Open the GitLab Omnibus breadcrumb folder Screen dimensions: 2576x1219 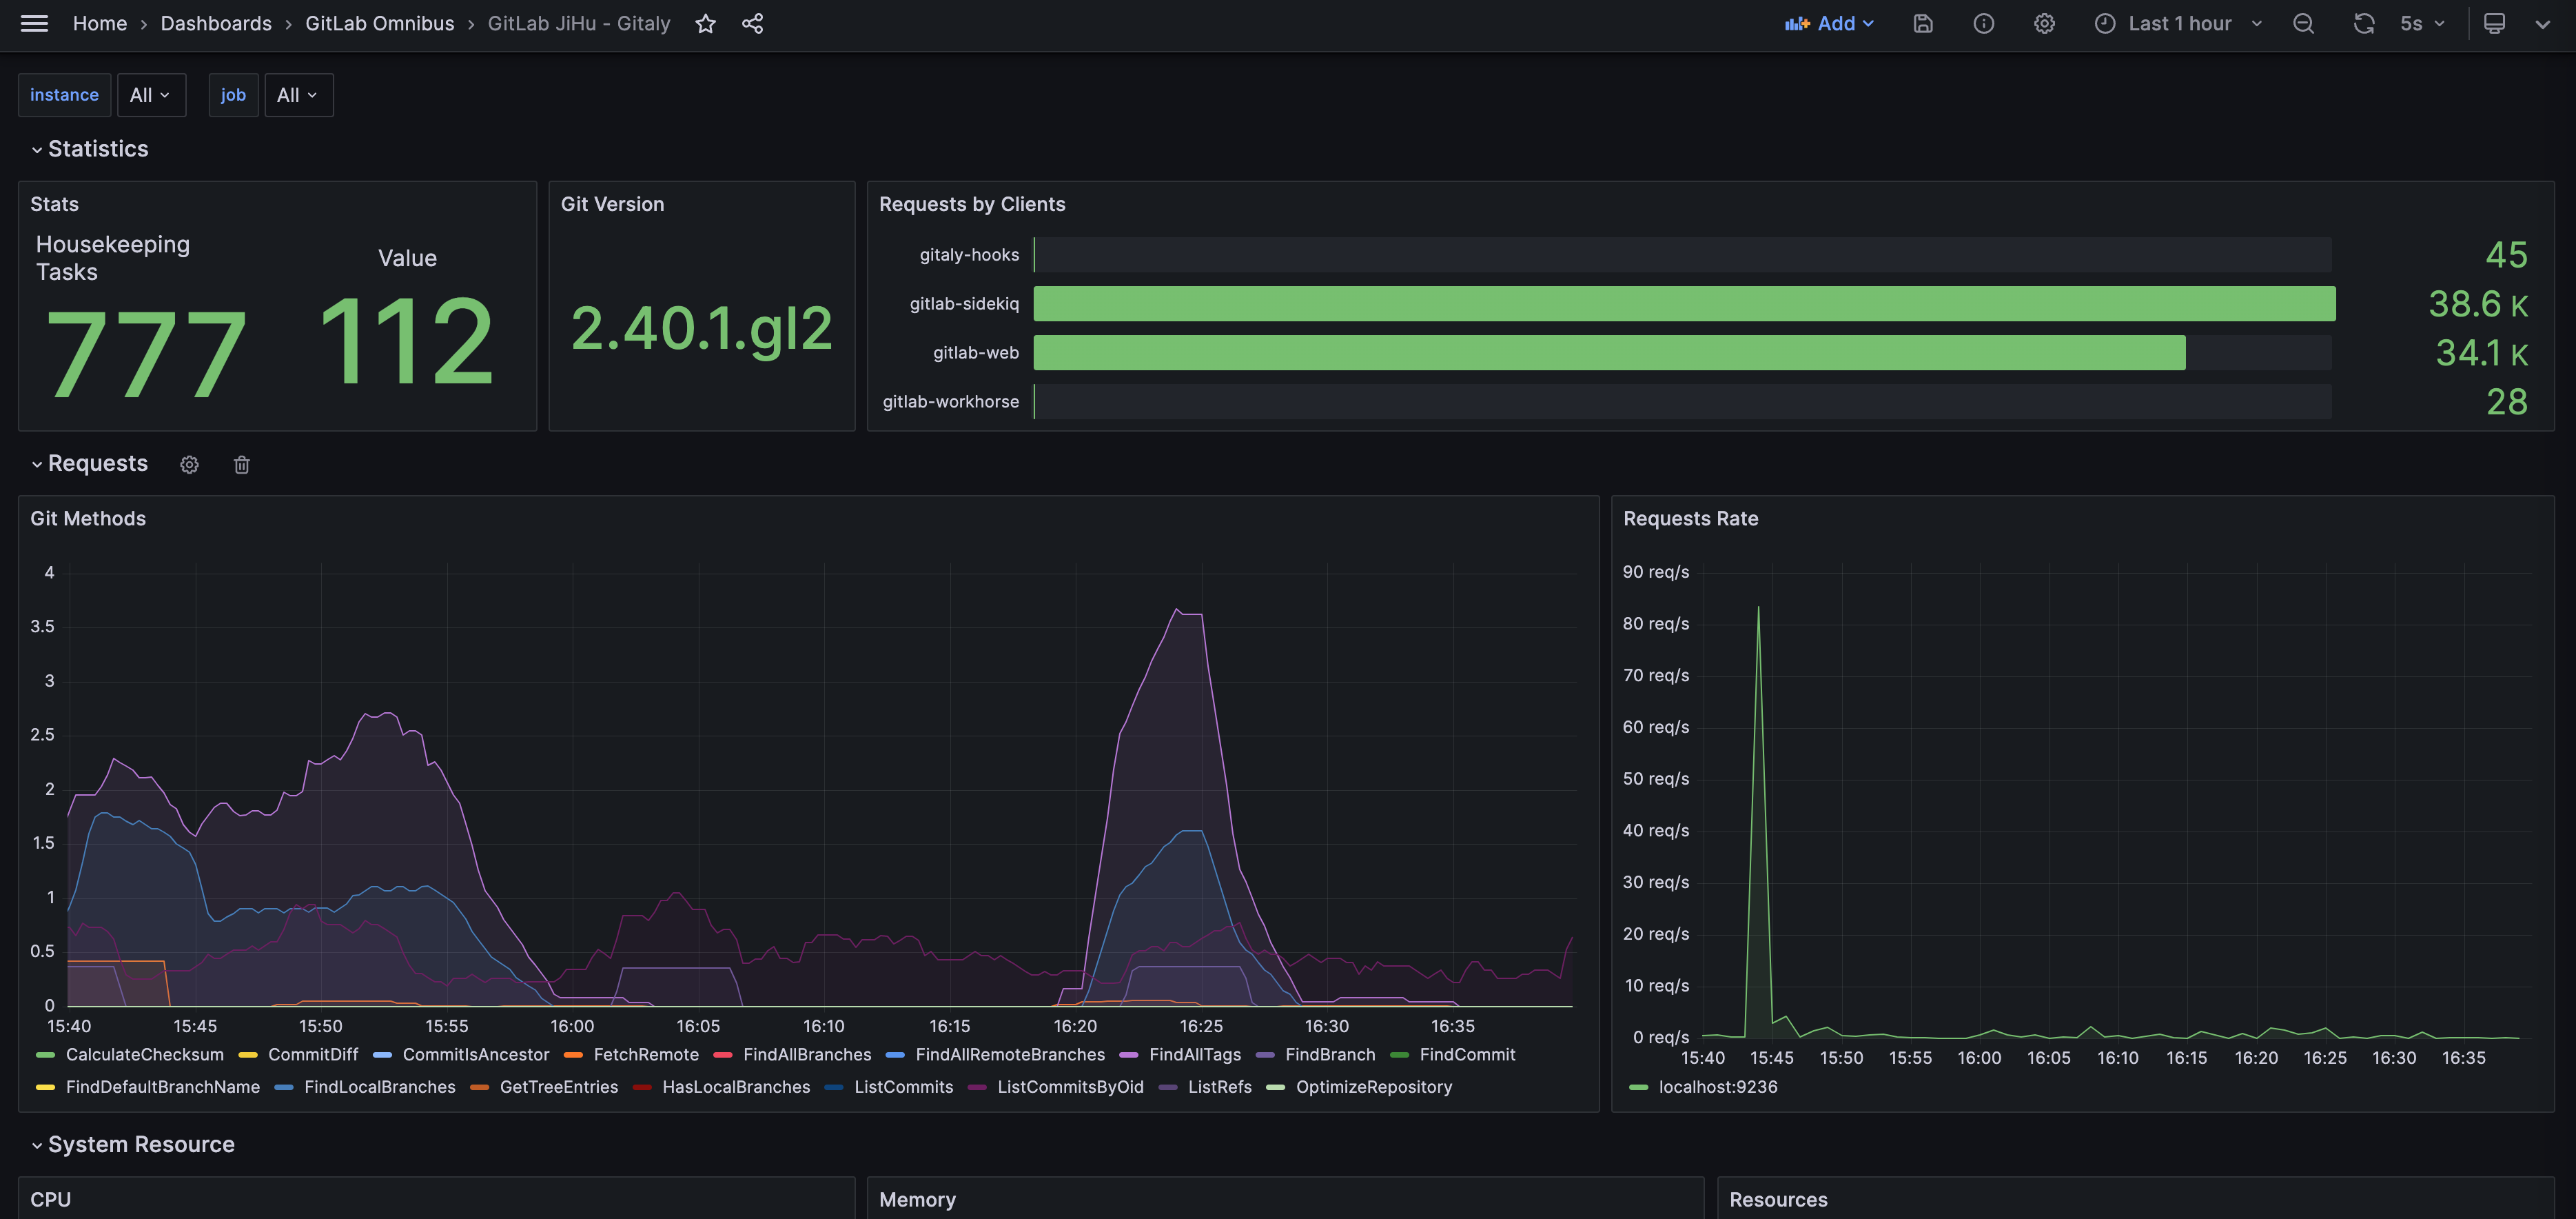coord(379,23)
